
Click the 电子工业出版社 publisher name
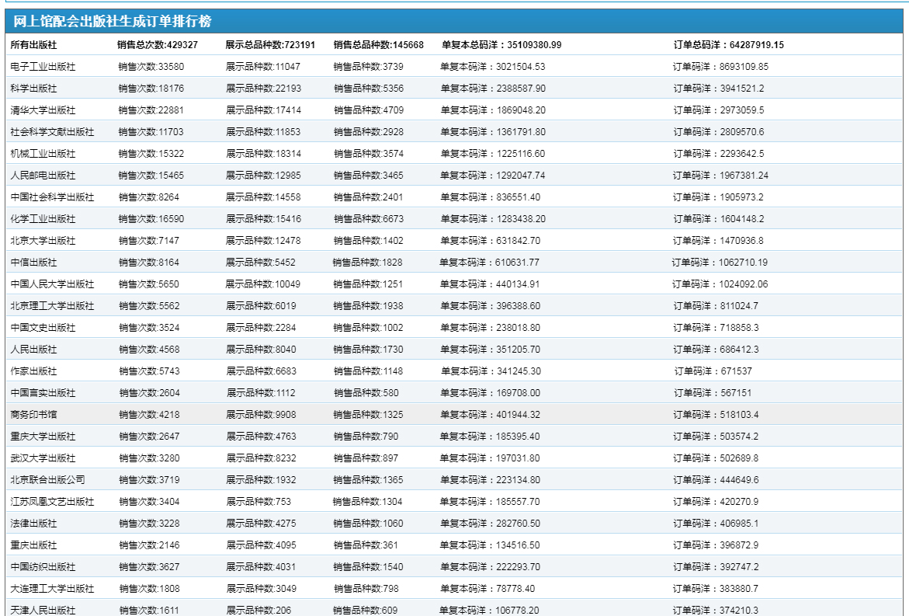[x=43, y=67]
